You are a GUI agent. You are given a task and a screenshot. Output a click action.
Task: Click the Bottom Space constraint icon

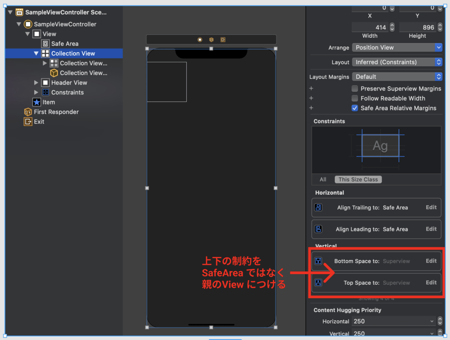pos(319,261)
